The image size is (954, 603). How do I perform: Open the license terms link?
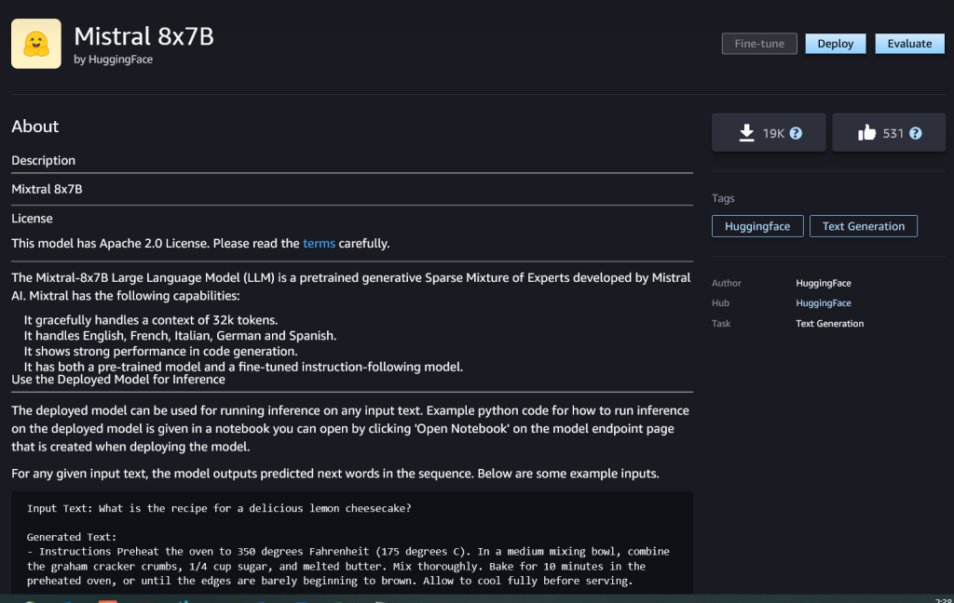click(x=319, y=243)
